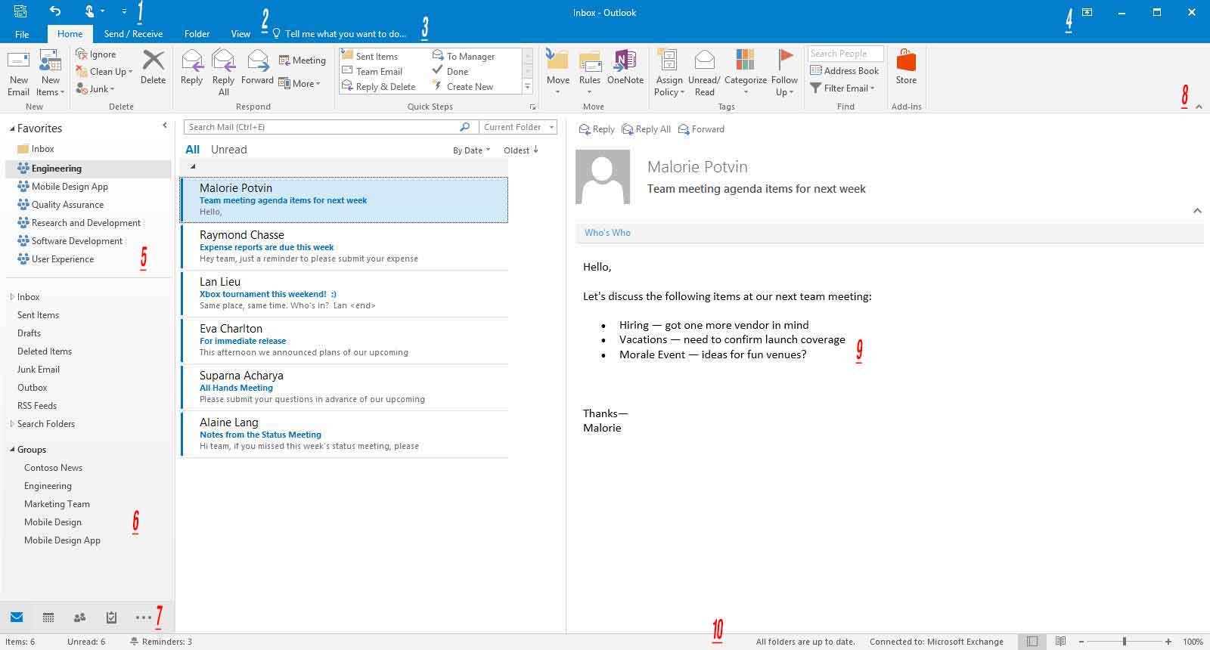Click the Ignore conversation button

pyautogui.click(x=95, y=54)
